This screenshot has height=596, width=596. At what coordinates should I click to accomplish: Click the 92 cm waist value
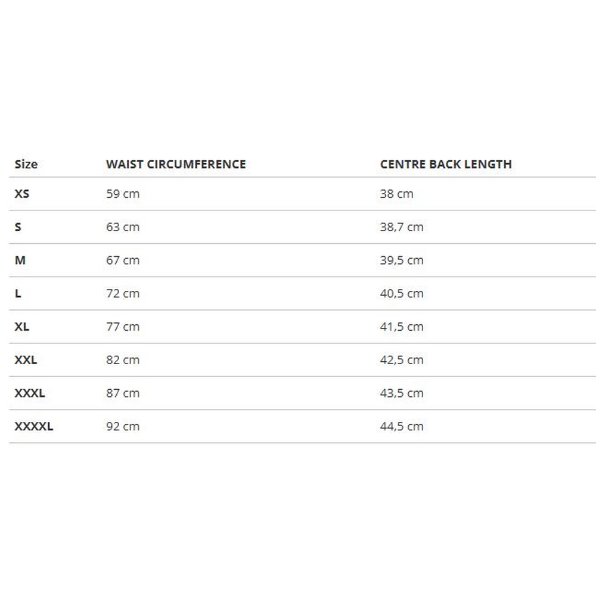tap(123, 427)
